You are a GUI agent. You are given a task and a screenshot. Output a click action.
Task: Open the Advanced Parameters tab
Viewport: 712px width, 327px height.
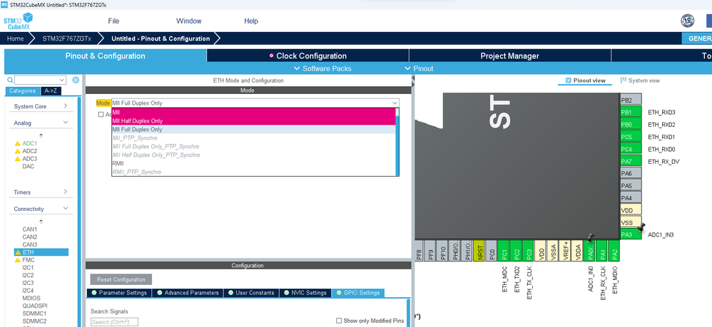(187, 293)
